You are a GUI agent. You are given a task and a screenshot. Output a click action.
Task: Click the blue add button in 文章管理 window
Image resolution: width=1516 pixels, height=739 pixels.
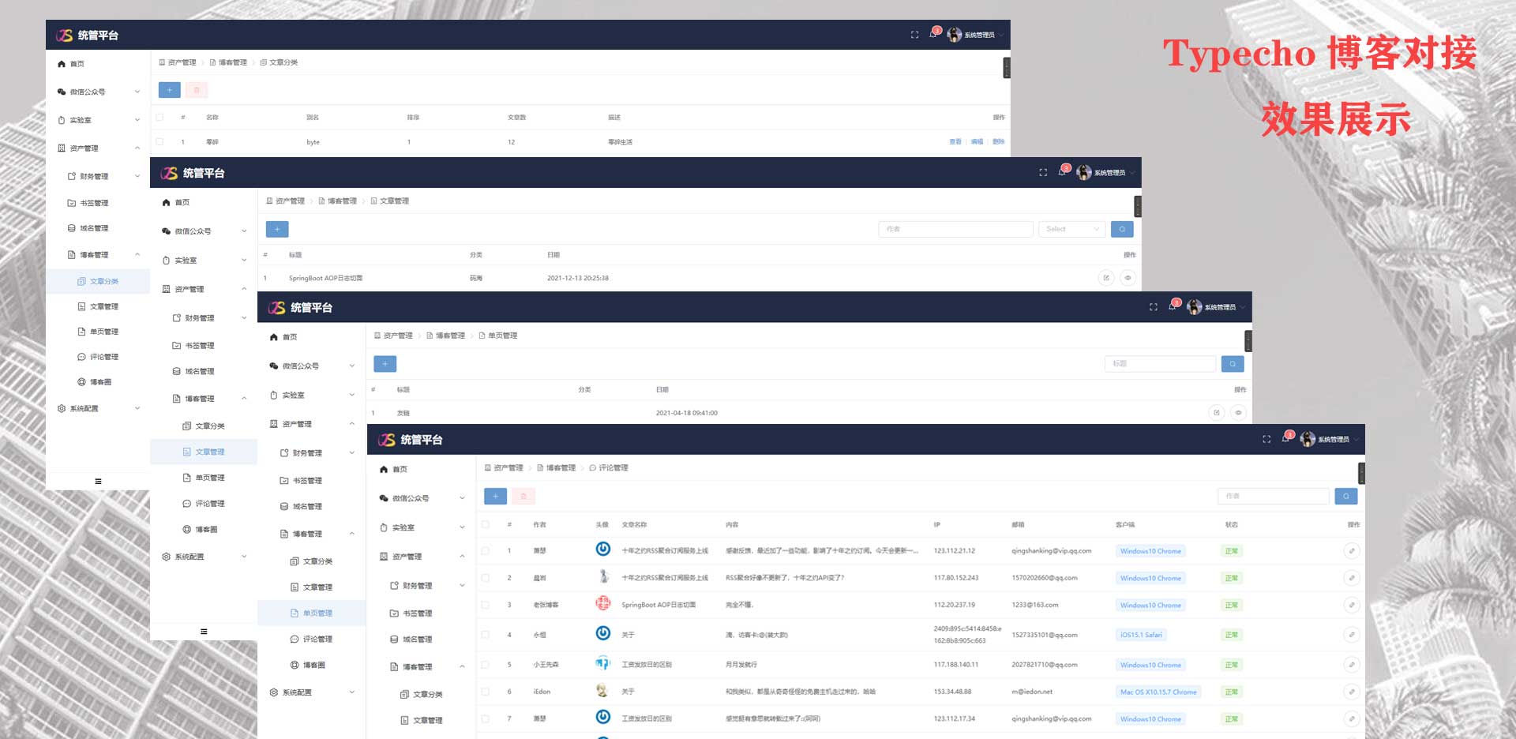click(x=277, y=229)
